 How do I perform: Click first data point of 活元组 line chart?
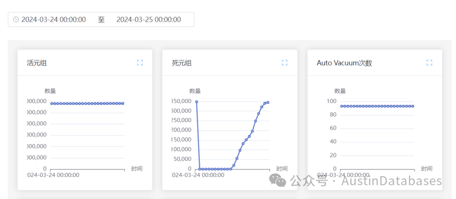(52, 104)
